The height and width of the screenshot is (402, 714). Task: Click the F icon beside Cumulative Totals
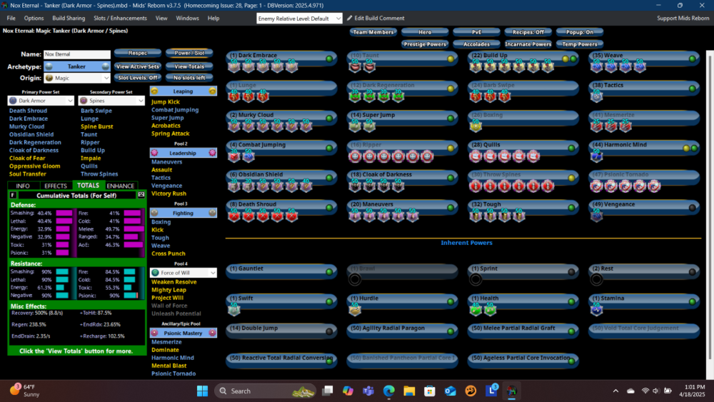pos(13,194)
